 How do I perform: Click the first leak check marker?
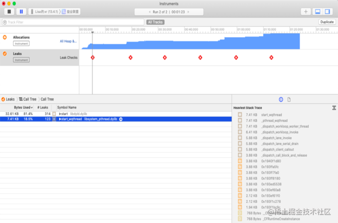coord(92,57)
